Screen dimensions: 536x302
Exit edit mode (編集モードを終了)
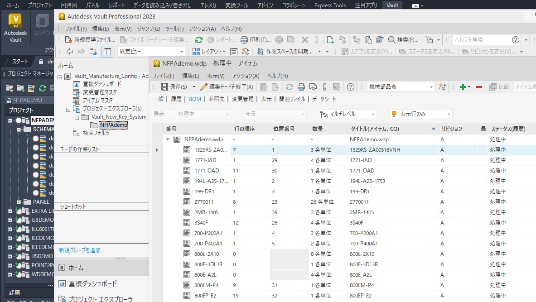click(x=227, y=87)
